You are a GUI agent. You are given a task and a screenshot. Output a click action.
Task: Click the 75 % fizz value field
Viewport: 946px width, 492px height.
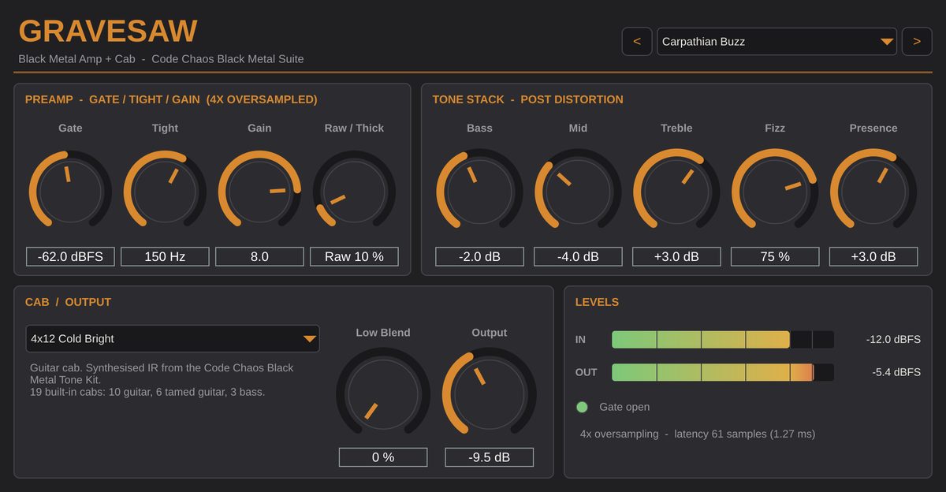(x=775, y=256)
